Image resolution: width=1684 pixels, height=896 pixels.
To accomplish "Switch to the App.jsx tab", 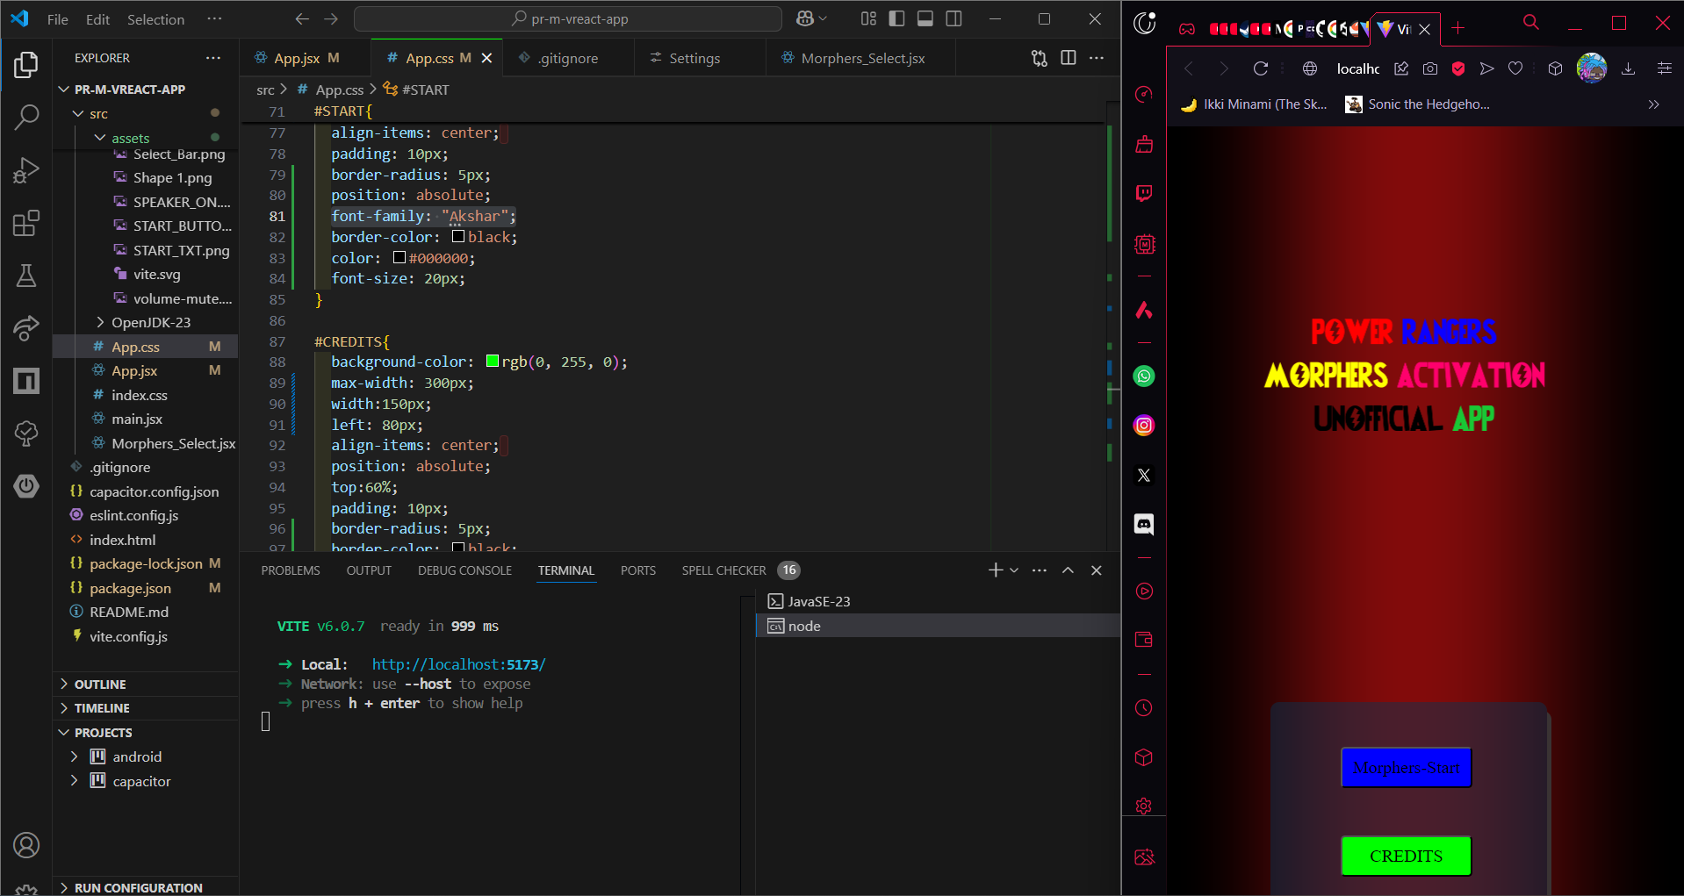I will [x=306, y=58].
